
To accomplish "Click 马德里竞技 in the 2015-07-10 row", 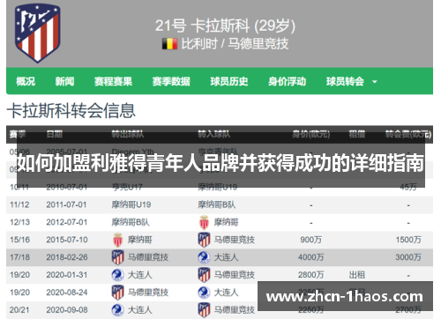I will (235, 240).
